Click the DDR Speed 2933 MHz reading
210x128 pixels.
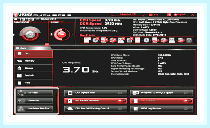click(x=101, y=24)
